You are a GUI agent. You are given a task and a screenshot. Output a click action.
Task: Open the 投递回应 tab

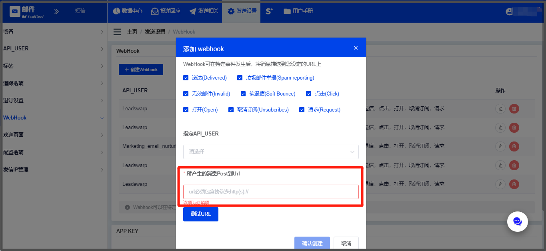coord(166,11)
